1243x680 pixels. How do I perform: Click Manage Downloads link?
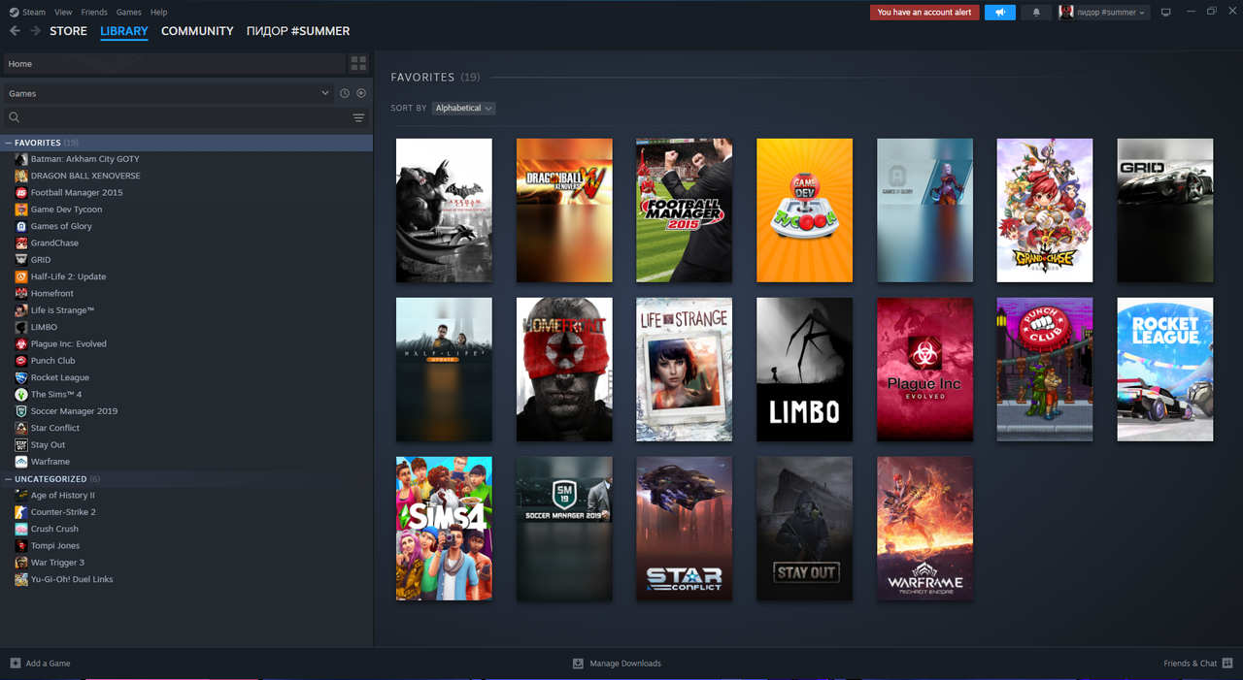625,664
